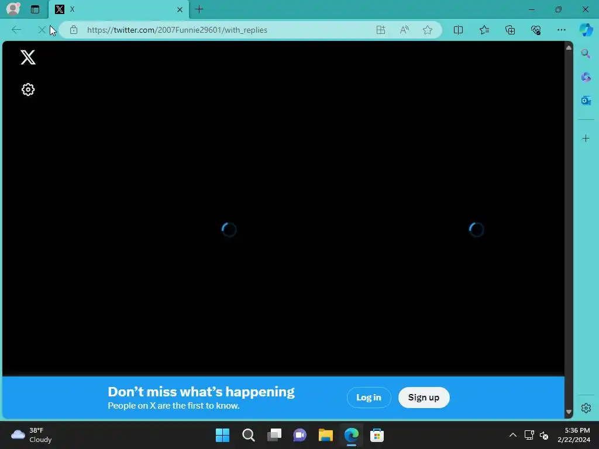Click the X logo on the page
This screenshot has height=449, width=599.
tap(28, 57)
